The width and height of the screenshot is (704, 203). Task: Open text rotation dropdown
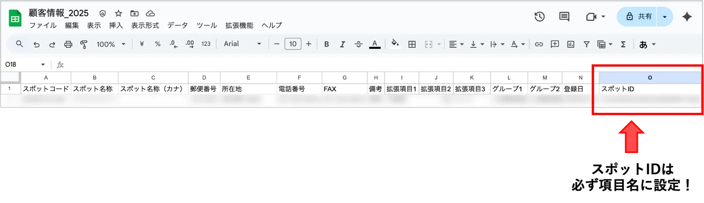pyautogui.click(x=518, y=44)
